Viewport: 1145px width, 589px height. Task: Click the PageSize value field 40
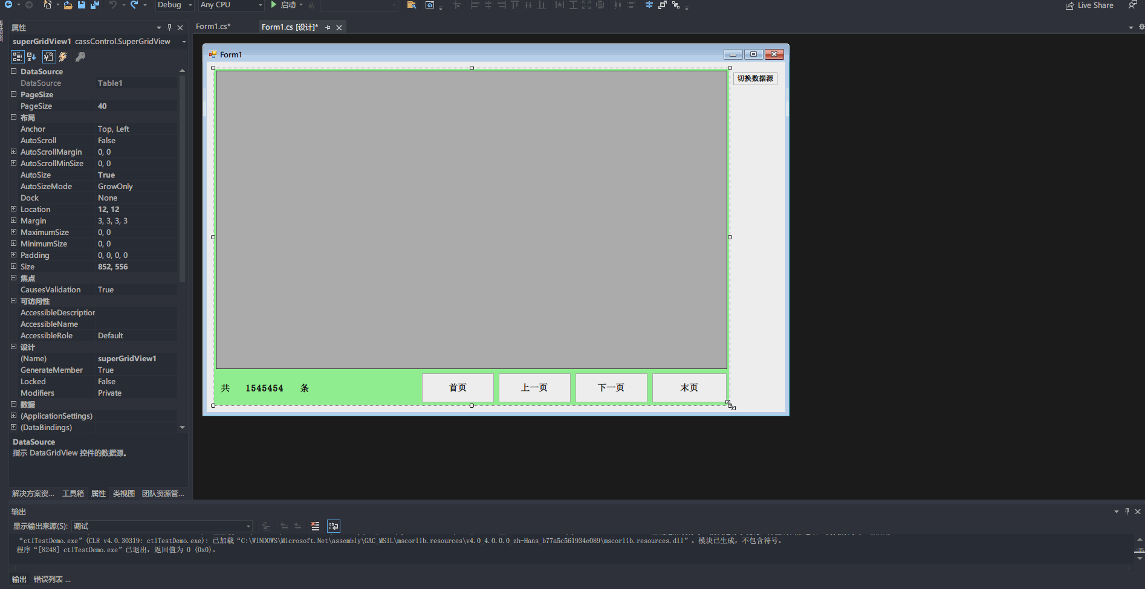click(137, 106)
